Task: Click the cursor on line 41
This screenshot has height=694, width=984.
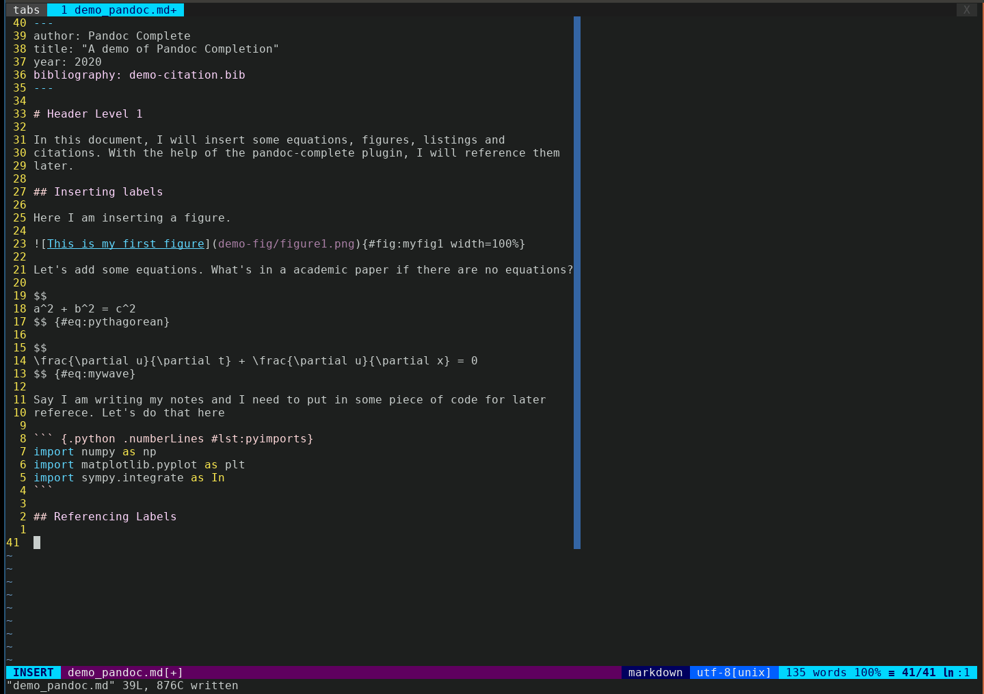Action: coord(37,542)
